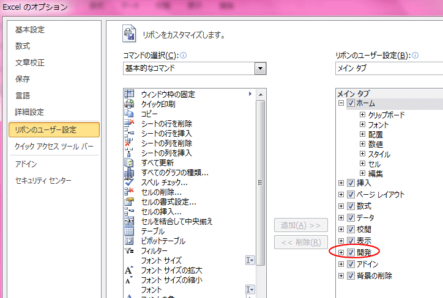Click the << 削除(R) button

coord(301,242)
